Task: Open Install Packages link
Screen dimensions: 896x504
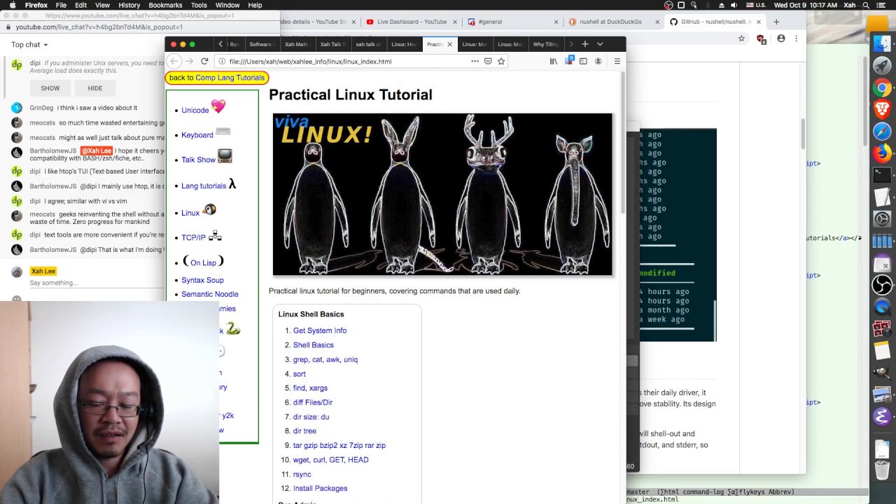Action: coord(320,489)
